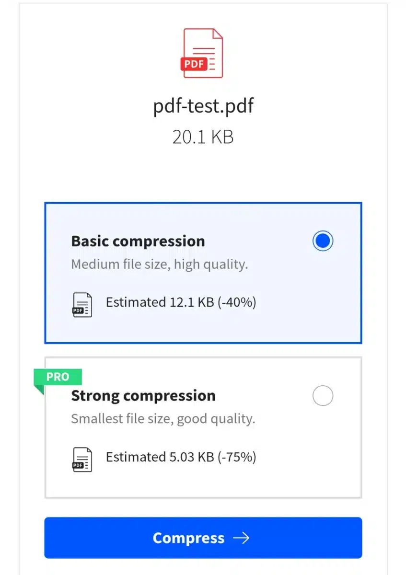Click the Strong compression heading text
Image resolution: width=406 pixels, height=575 pixels.
tap(143, 396)
